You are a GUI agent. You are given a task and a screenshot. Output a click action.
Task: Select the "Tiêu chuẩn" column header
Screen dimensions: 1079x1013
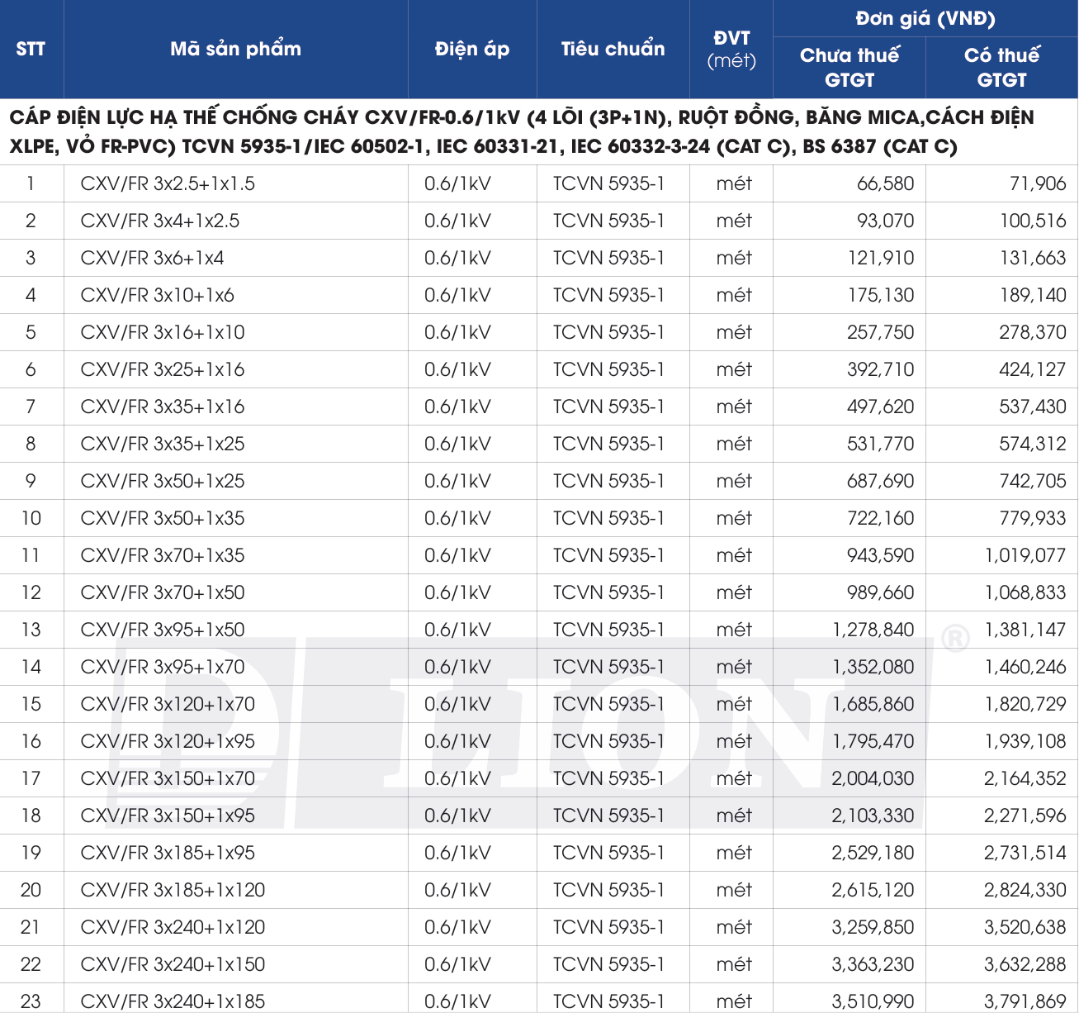coord(613,49)
